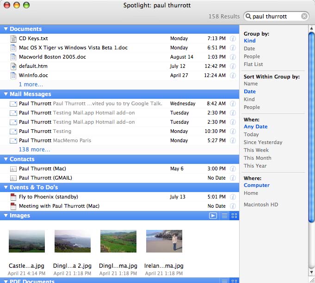Screen dimensions: 315x283
Task: Click the scrollbar up arrow
Action: (x=312, y=29)
